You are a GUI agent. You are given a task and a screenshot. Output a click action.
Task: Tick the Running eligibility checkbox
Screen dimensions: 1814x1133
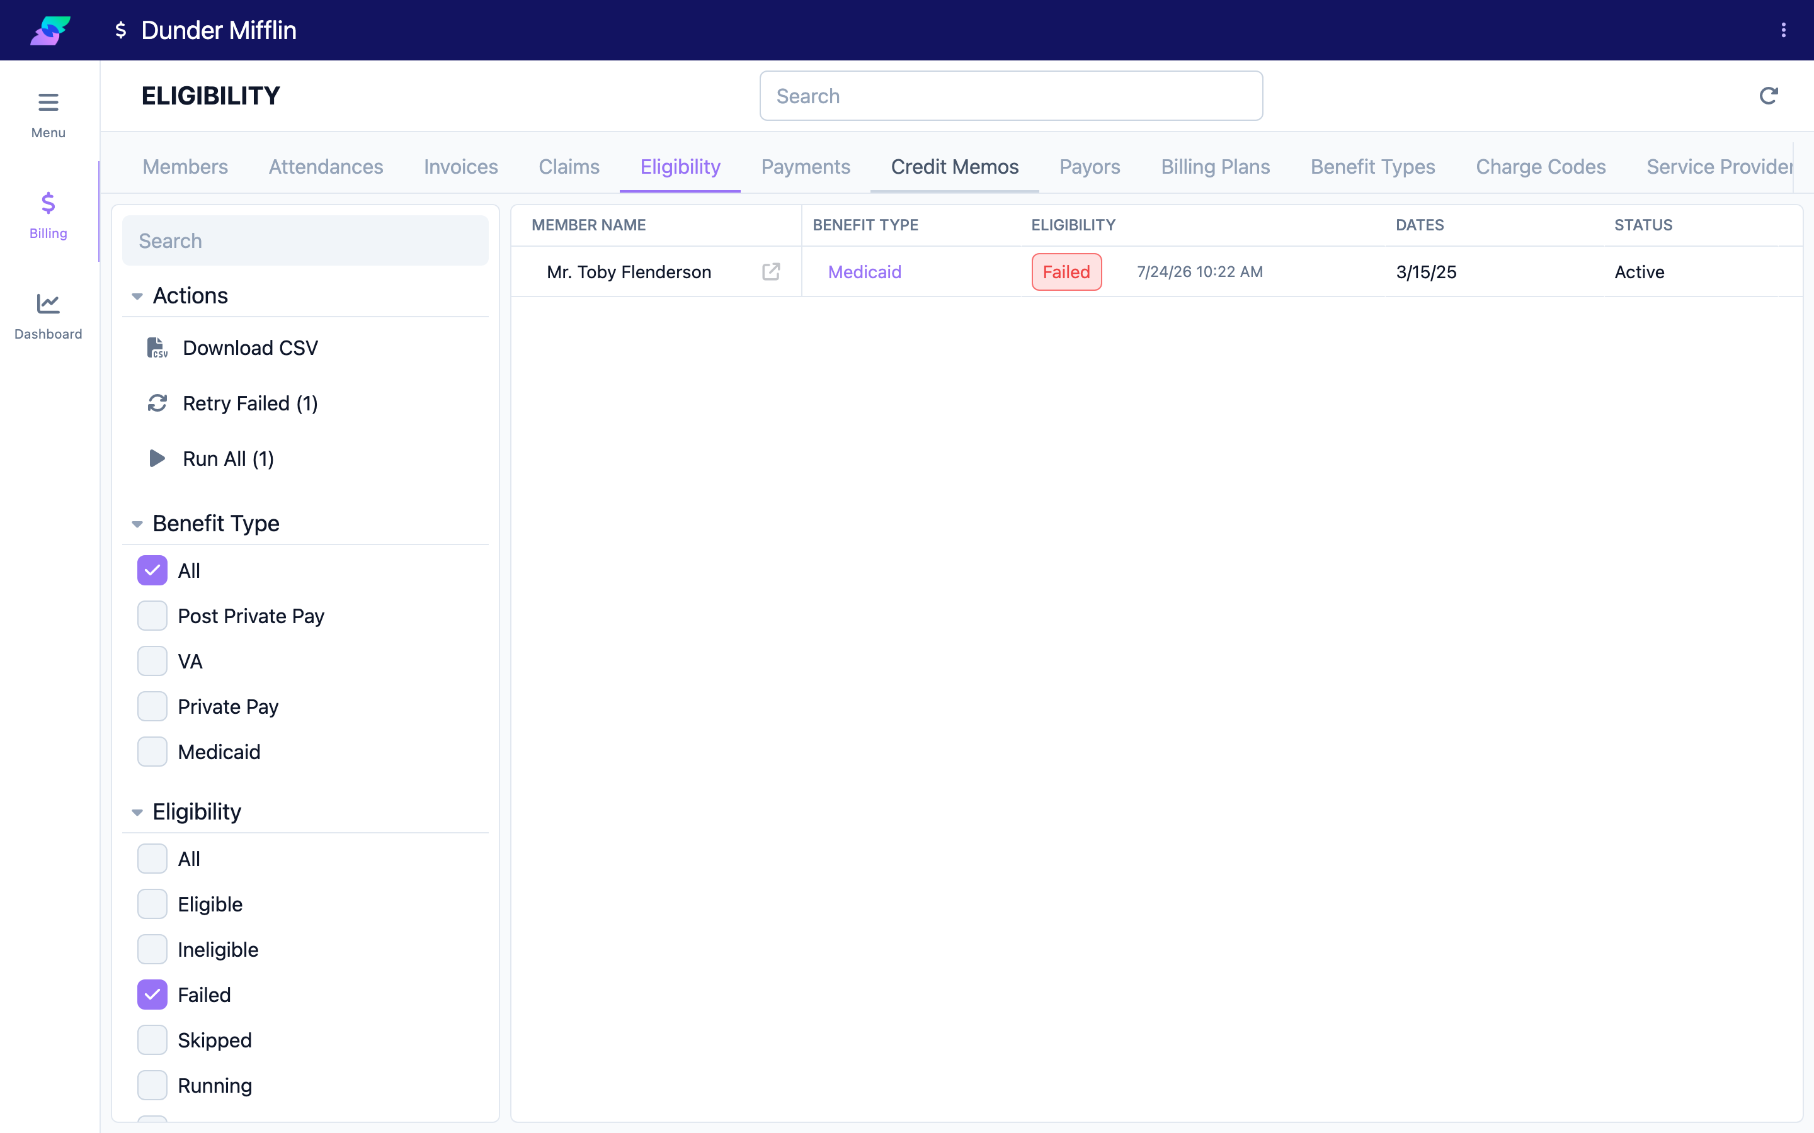point(152,1085)
